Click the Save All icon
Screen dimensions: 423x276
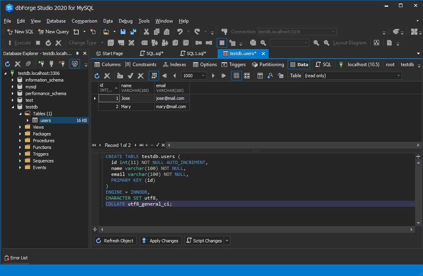pos(133,32)
